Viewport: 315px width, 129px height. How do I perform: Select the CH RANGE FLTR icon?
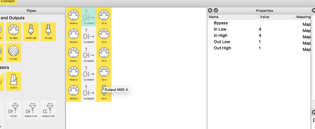point(31,110)
